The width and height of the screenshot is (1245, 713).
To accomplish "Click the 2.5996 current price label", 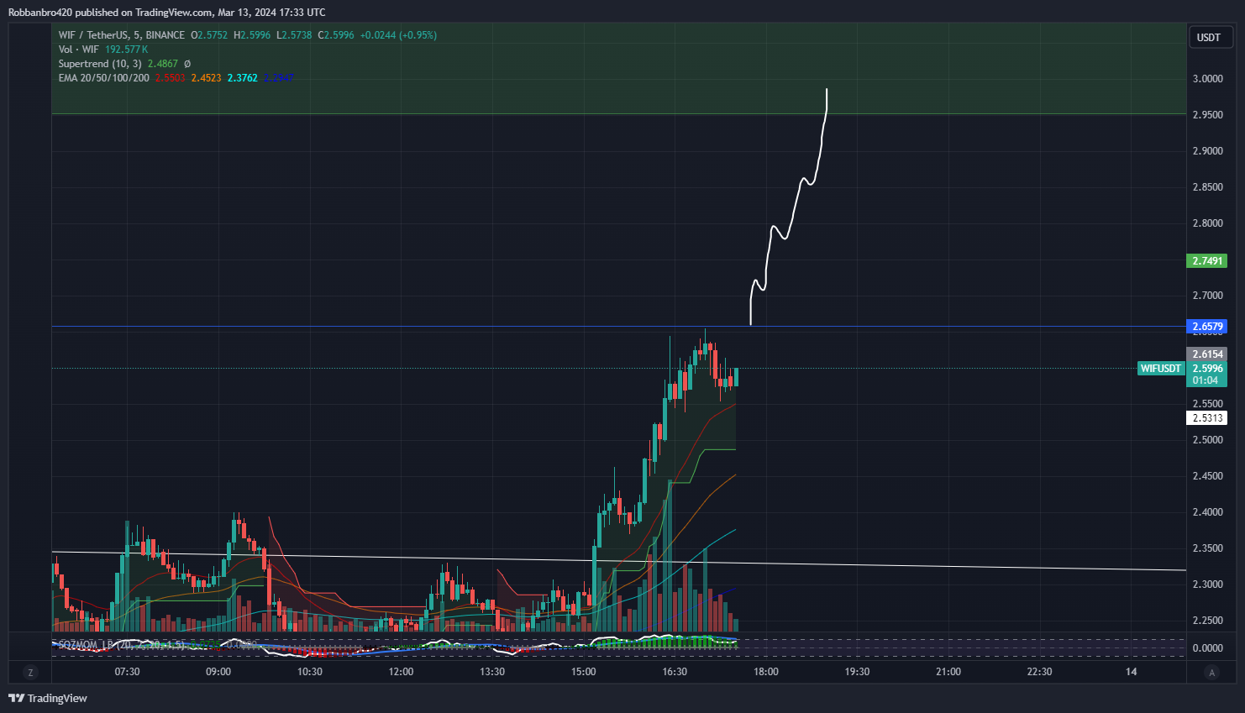I will pos(1206,369).
